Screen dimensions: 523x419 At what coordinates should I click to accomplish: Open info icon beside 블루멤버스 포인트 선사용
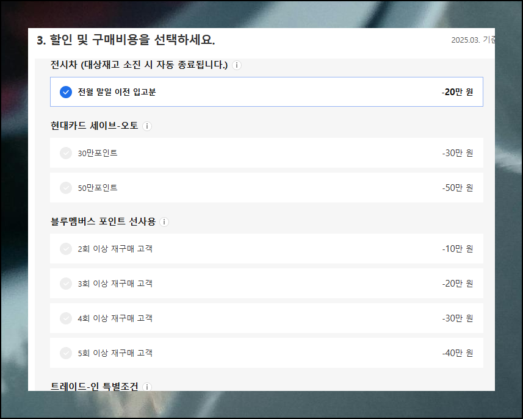tap(164, 222)
